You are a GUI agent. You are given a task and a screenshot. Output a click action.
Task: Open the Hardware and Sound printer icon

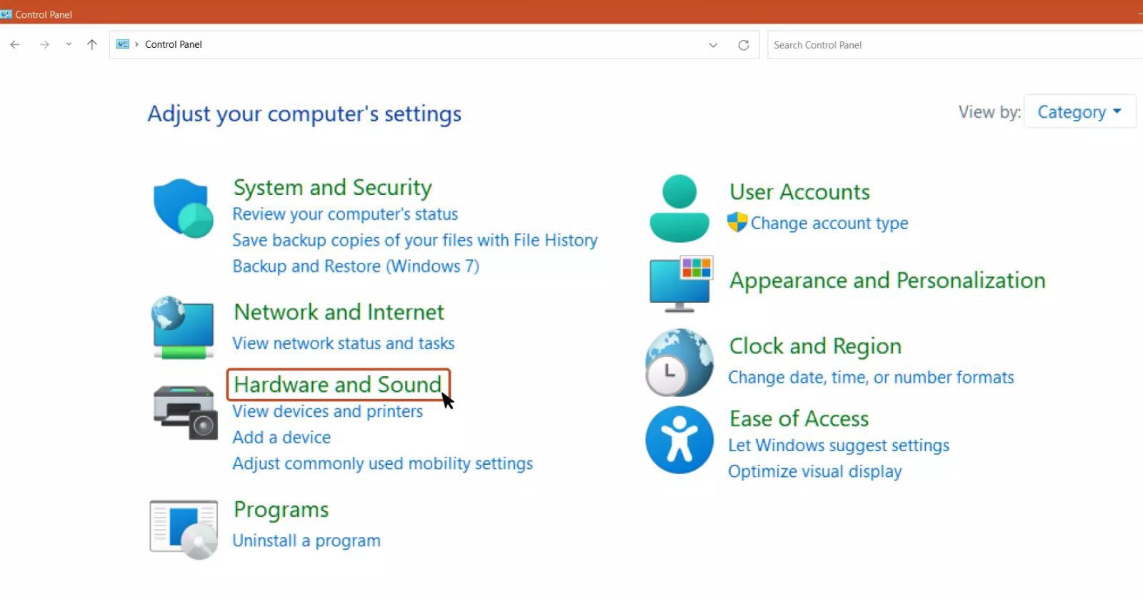coord(185,412)
